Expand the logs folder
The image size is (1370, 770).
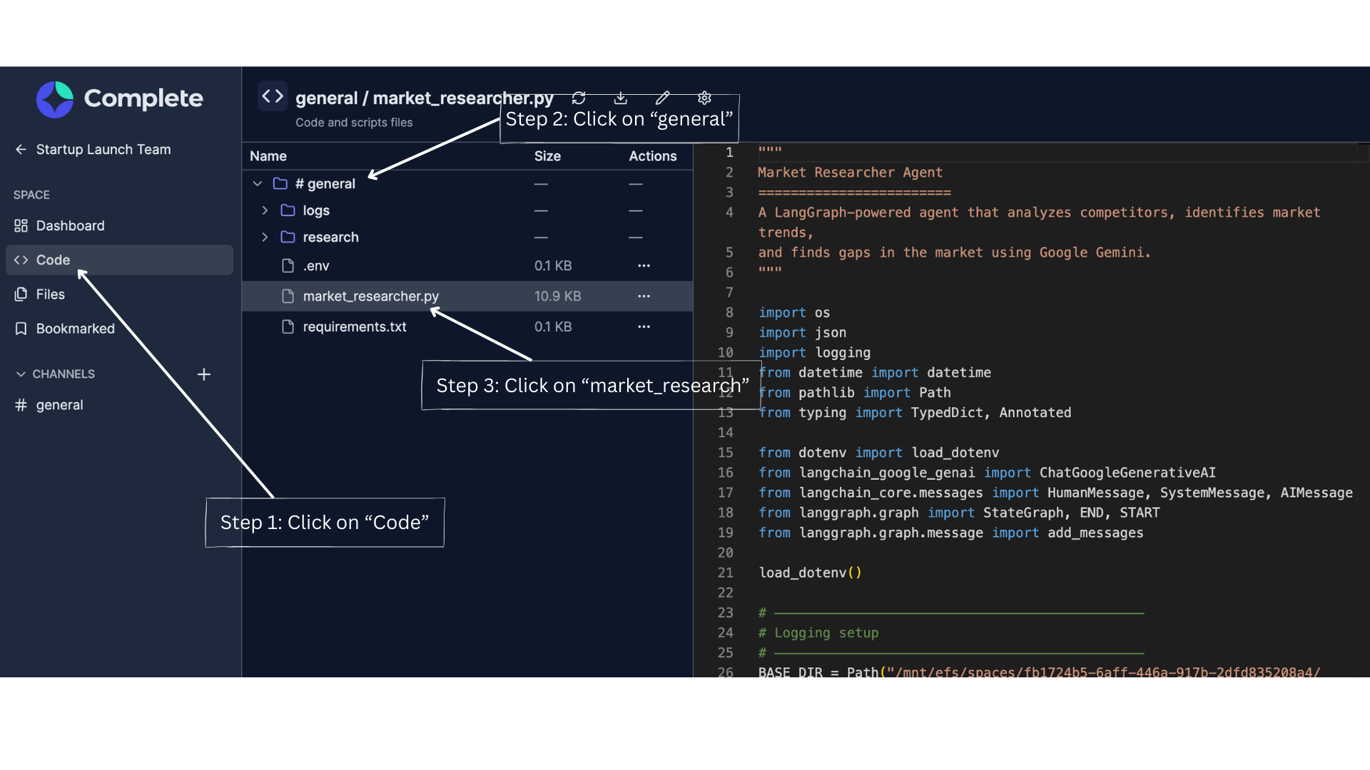(265, 210)
